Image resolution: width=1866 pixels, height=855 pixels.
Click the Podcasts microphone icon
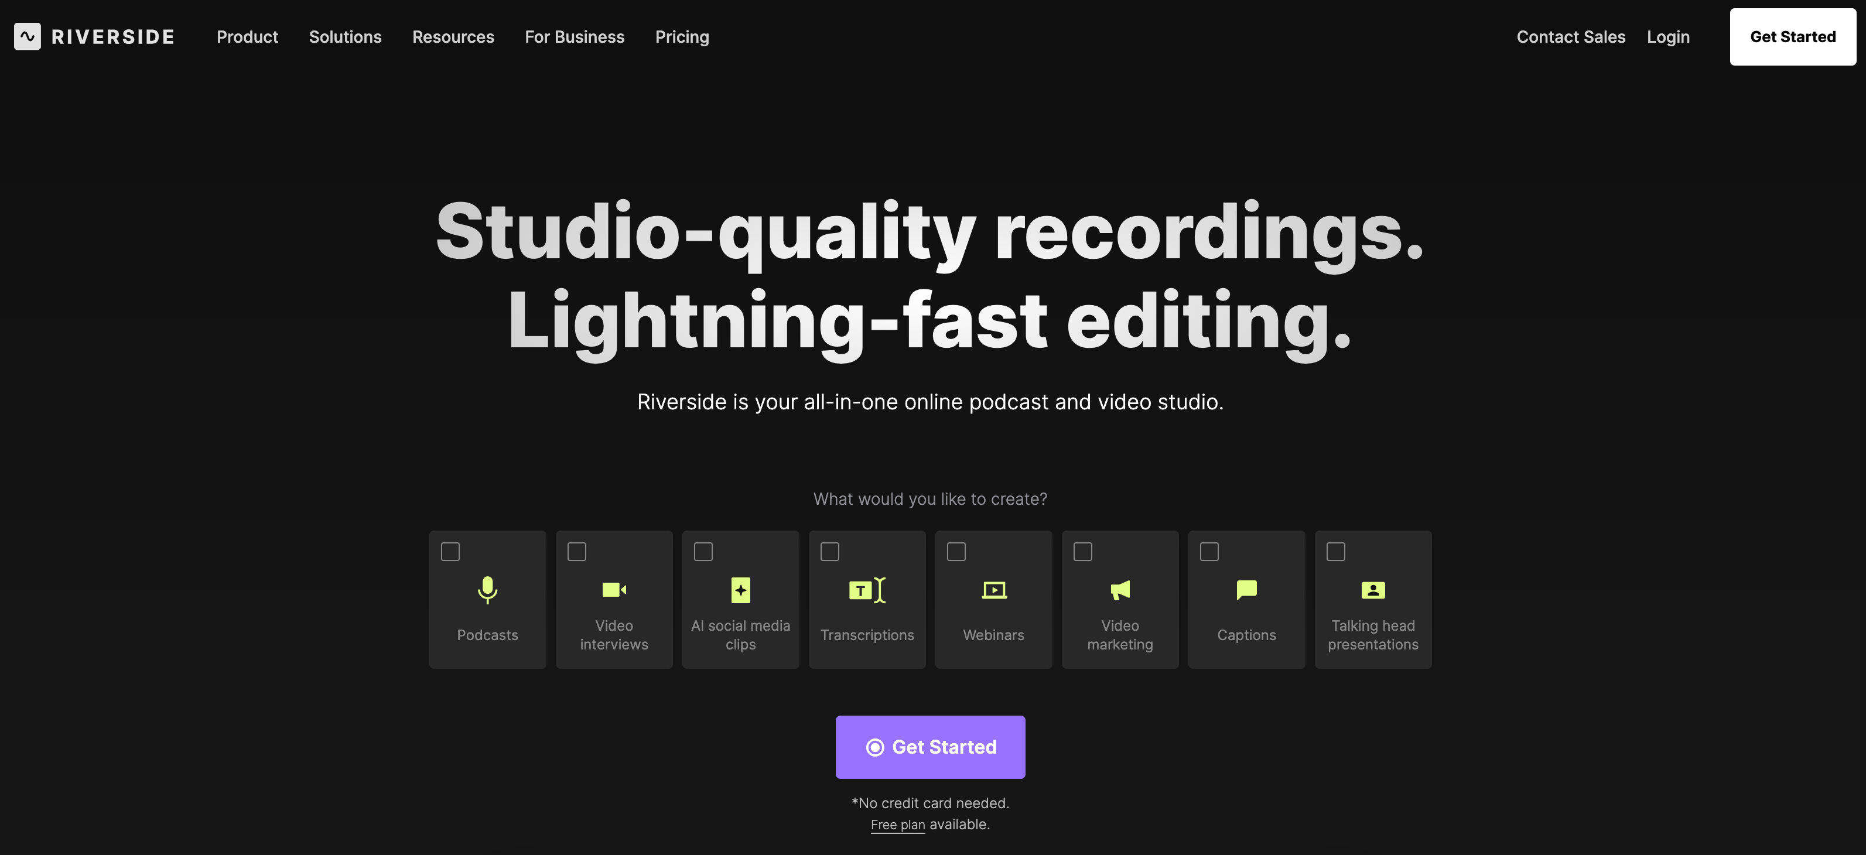click(x=487, y=590)
